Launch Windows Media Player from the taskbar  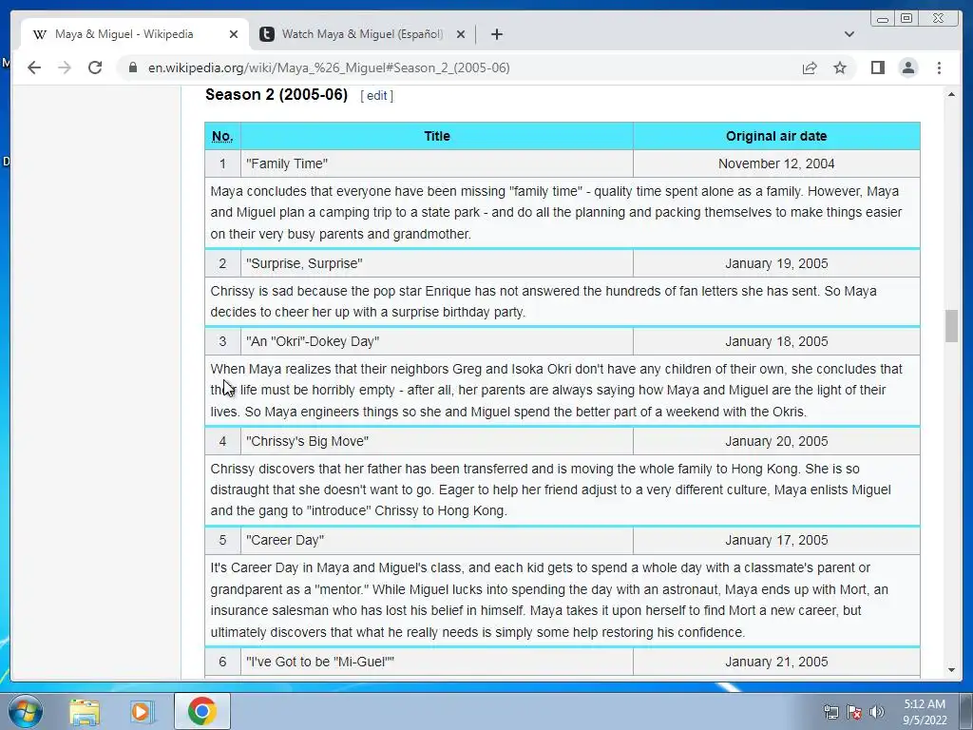point(143,711)
